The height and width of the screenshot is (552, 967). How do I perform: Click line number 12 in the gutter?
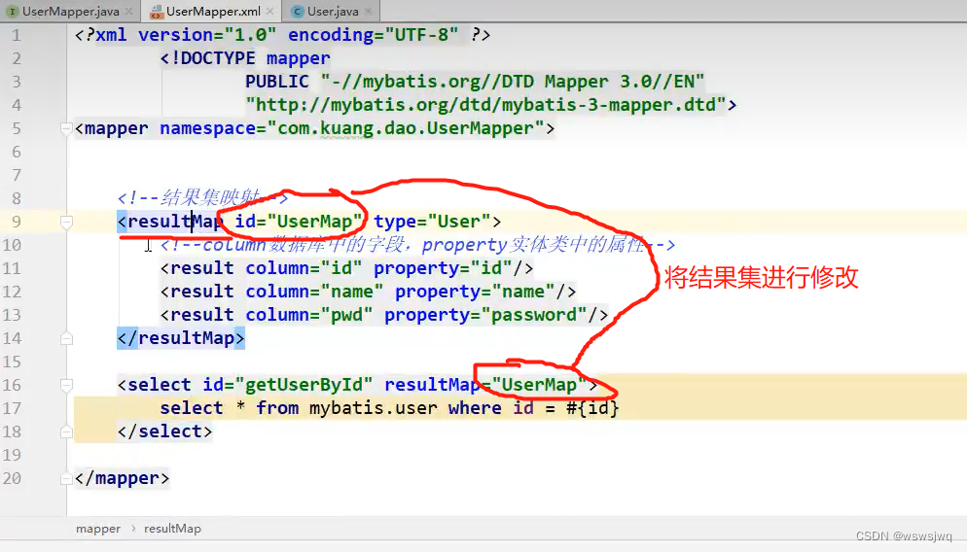(12, 292)
